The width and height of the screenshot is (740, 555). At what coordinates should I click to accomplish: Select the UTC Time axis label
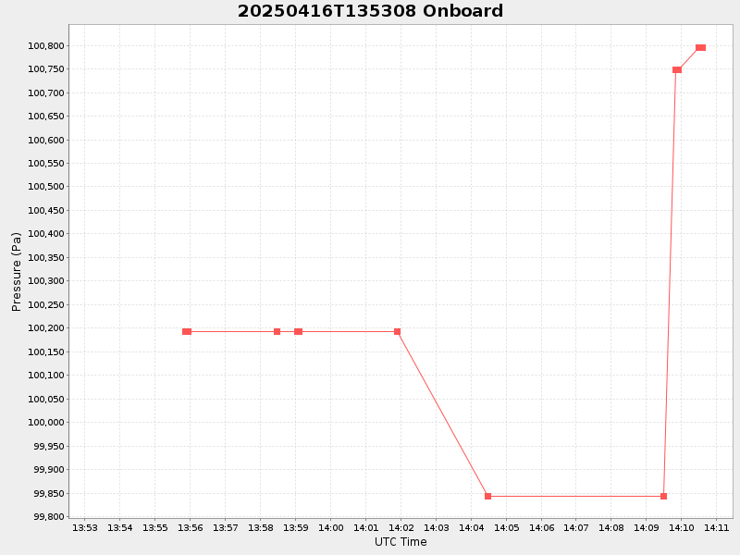pyautogui.click(x=401, y=542)
